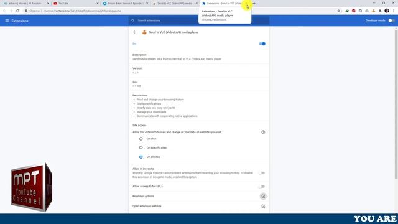Click the VLC cone extension icon
The image size is (398, 224).
click(x=144, y=32)
